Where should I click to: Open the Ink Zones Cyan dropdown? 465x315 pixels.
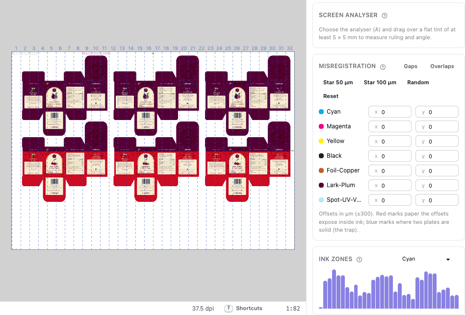[426, 259]
